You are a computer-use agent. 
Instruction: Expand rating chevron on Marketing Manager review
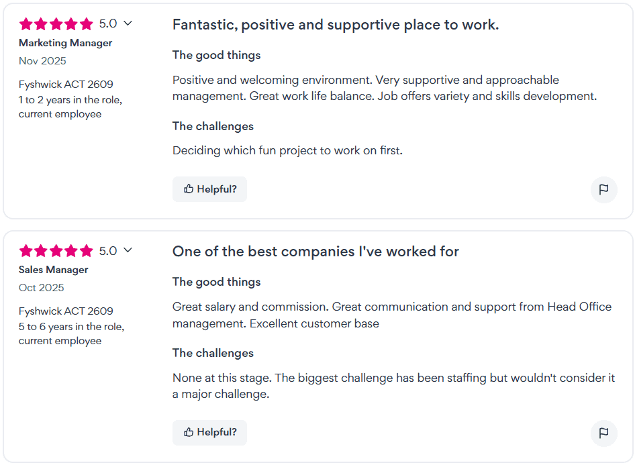[x=128, y=23]
